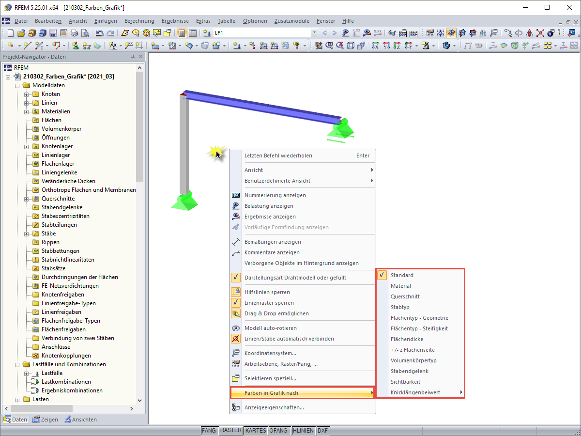This screenshot has height=436, width=581.
Task: Click the View in X direction icon
Action: [x=375, y=45]
